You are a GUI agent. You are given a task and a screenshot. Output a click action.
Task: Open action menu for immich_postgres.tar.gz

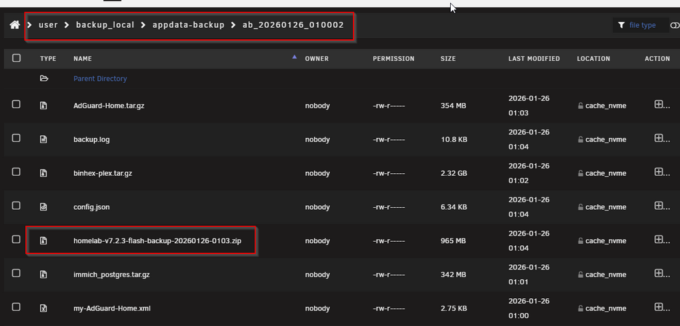coord(662,273)
